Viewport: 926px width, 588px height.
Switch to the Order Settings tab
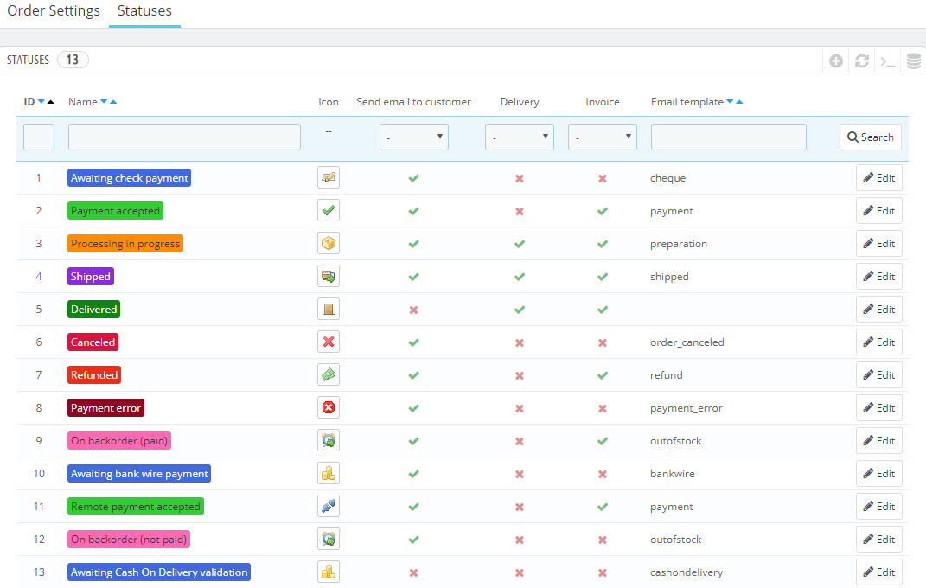point(54,11)
